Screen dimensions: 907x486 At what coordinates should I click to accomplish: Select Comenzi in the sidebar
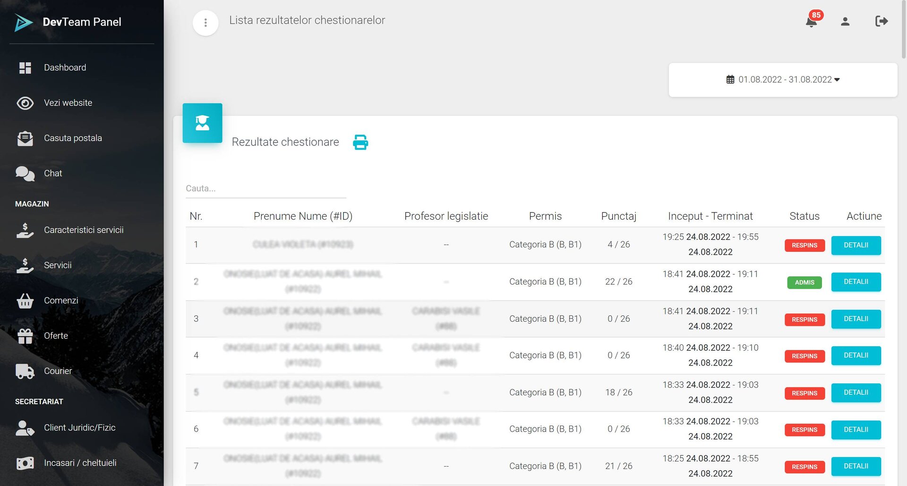point(61,300)
